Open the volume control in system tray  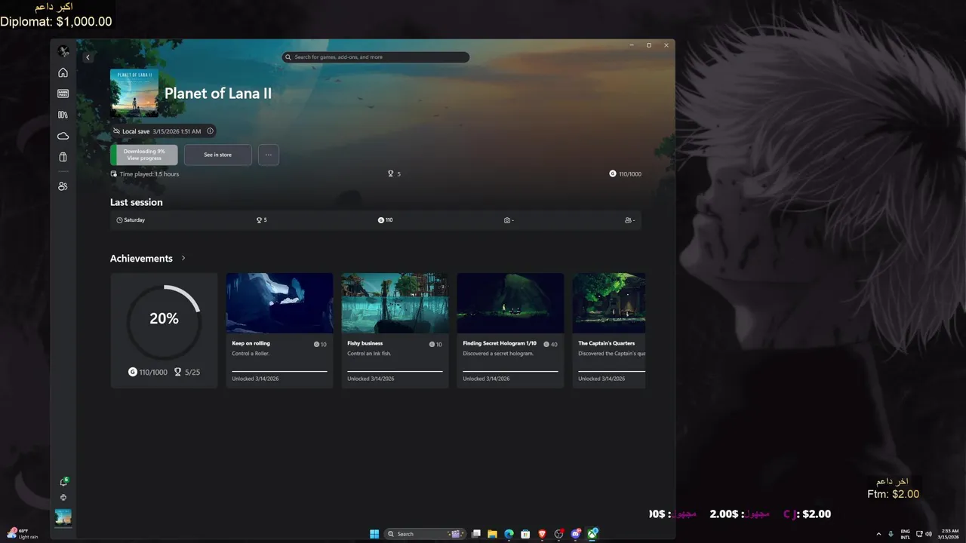[928, 534]
